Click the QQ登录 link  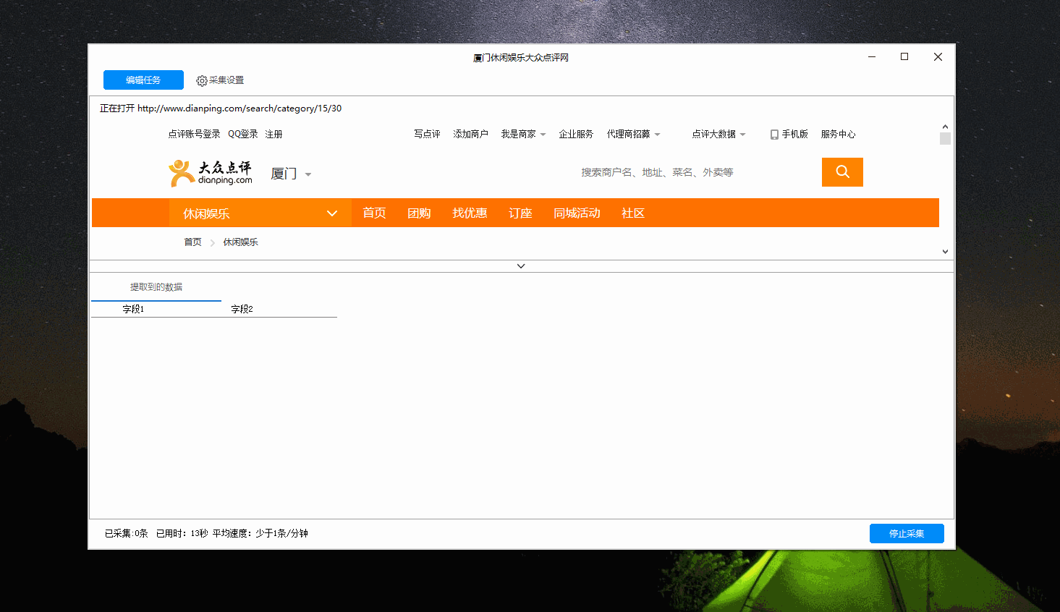tap(242, 135)
